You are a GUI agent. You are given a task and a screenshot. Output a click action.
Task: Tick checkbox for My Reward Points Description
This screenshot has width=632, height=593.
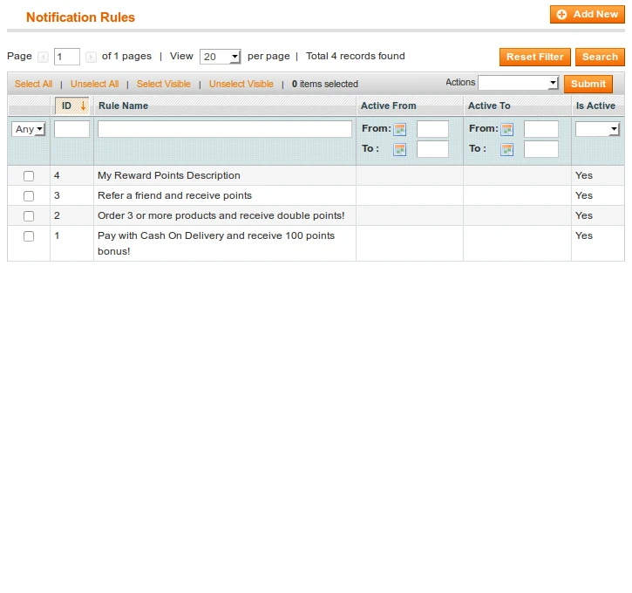[x=29, y=176]
